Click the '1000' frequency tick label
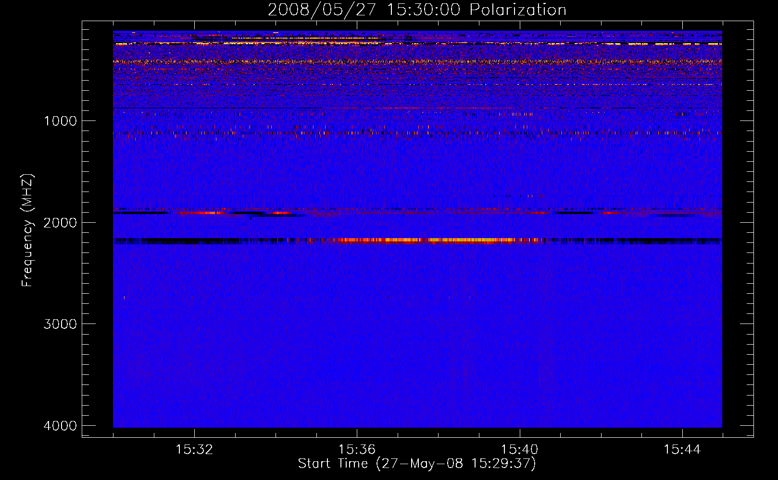 tap(60, 121)
